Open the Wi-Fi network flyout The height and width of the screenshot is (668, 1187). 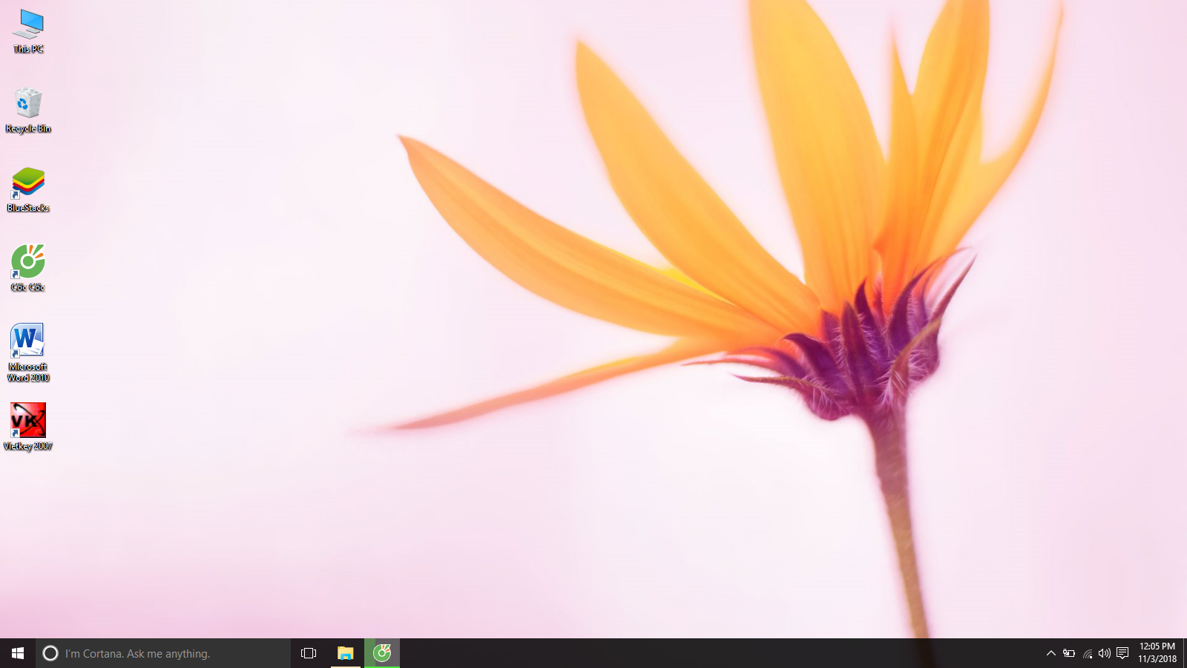(1088, 653)
